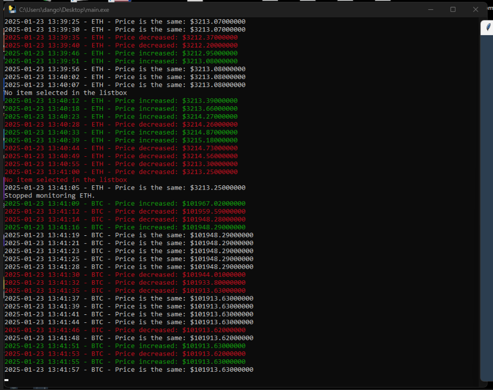
Task: Click the last BTC line at 13:41:57
Action: pyautogui.click(x=129, y=370)
